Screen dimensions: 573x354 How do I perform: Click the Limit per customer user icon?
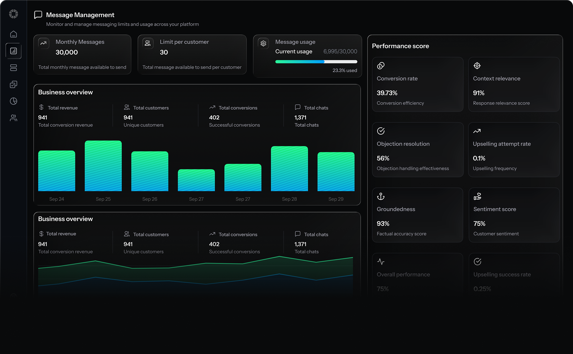[148, 43]
